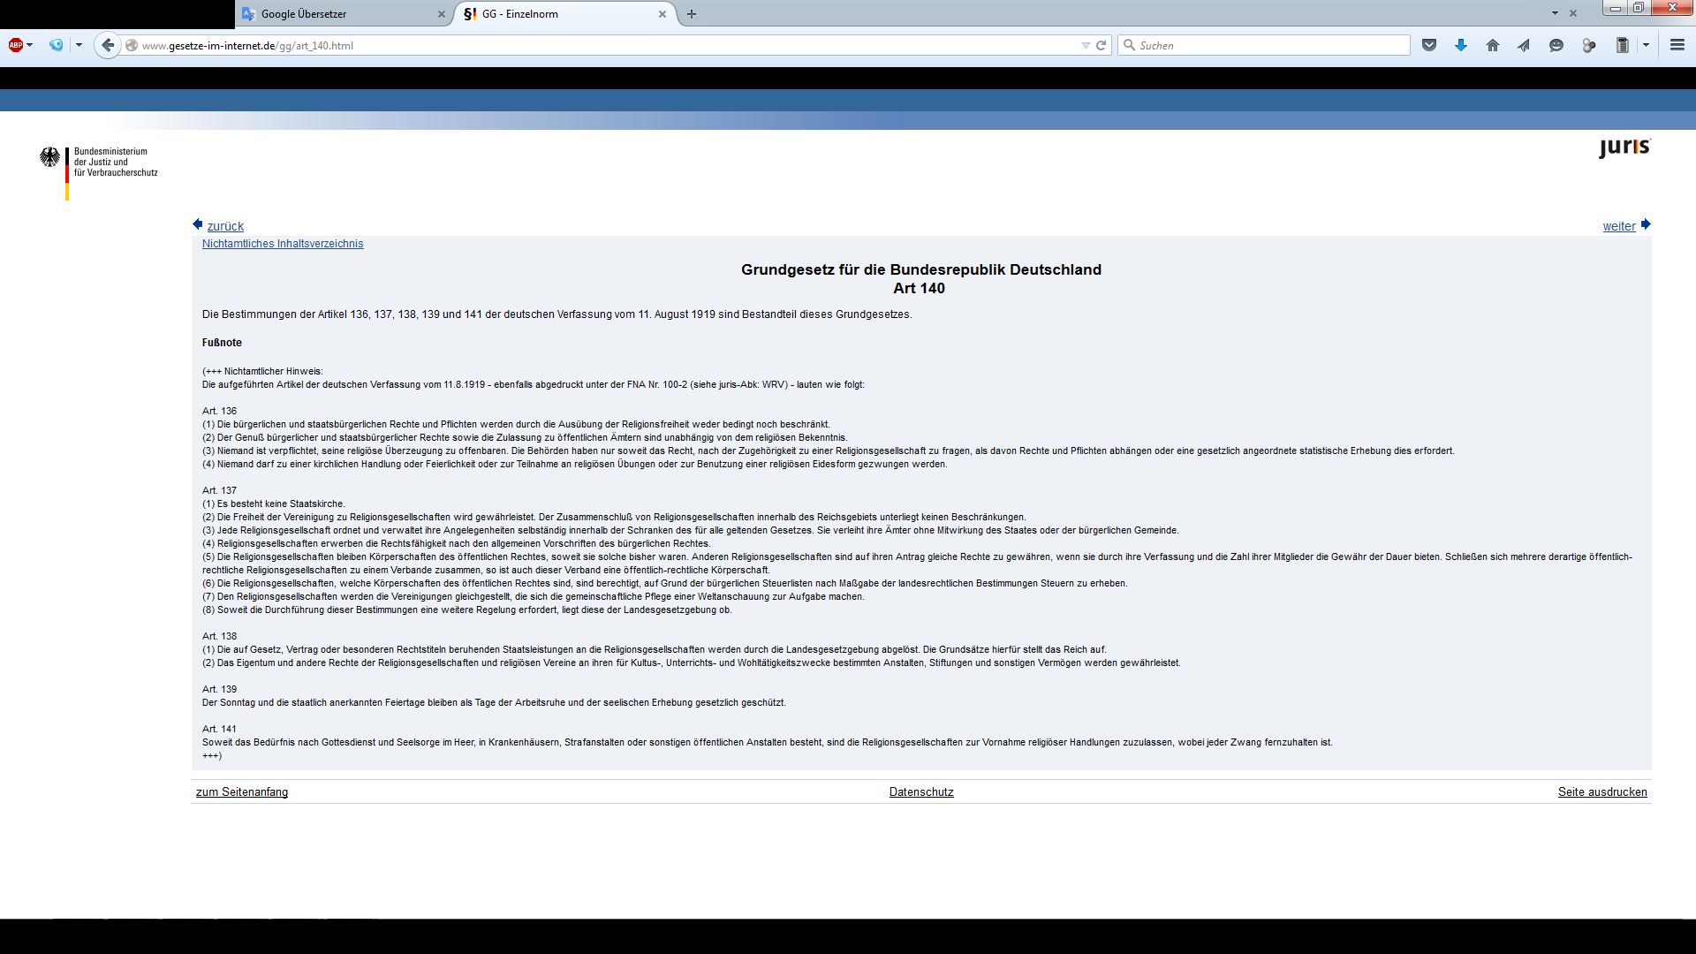Click the bold Fußnote label
Image resolution: width=1696 pixels, height=954 pixels.
[x=222, y=343]
